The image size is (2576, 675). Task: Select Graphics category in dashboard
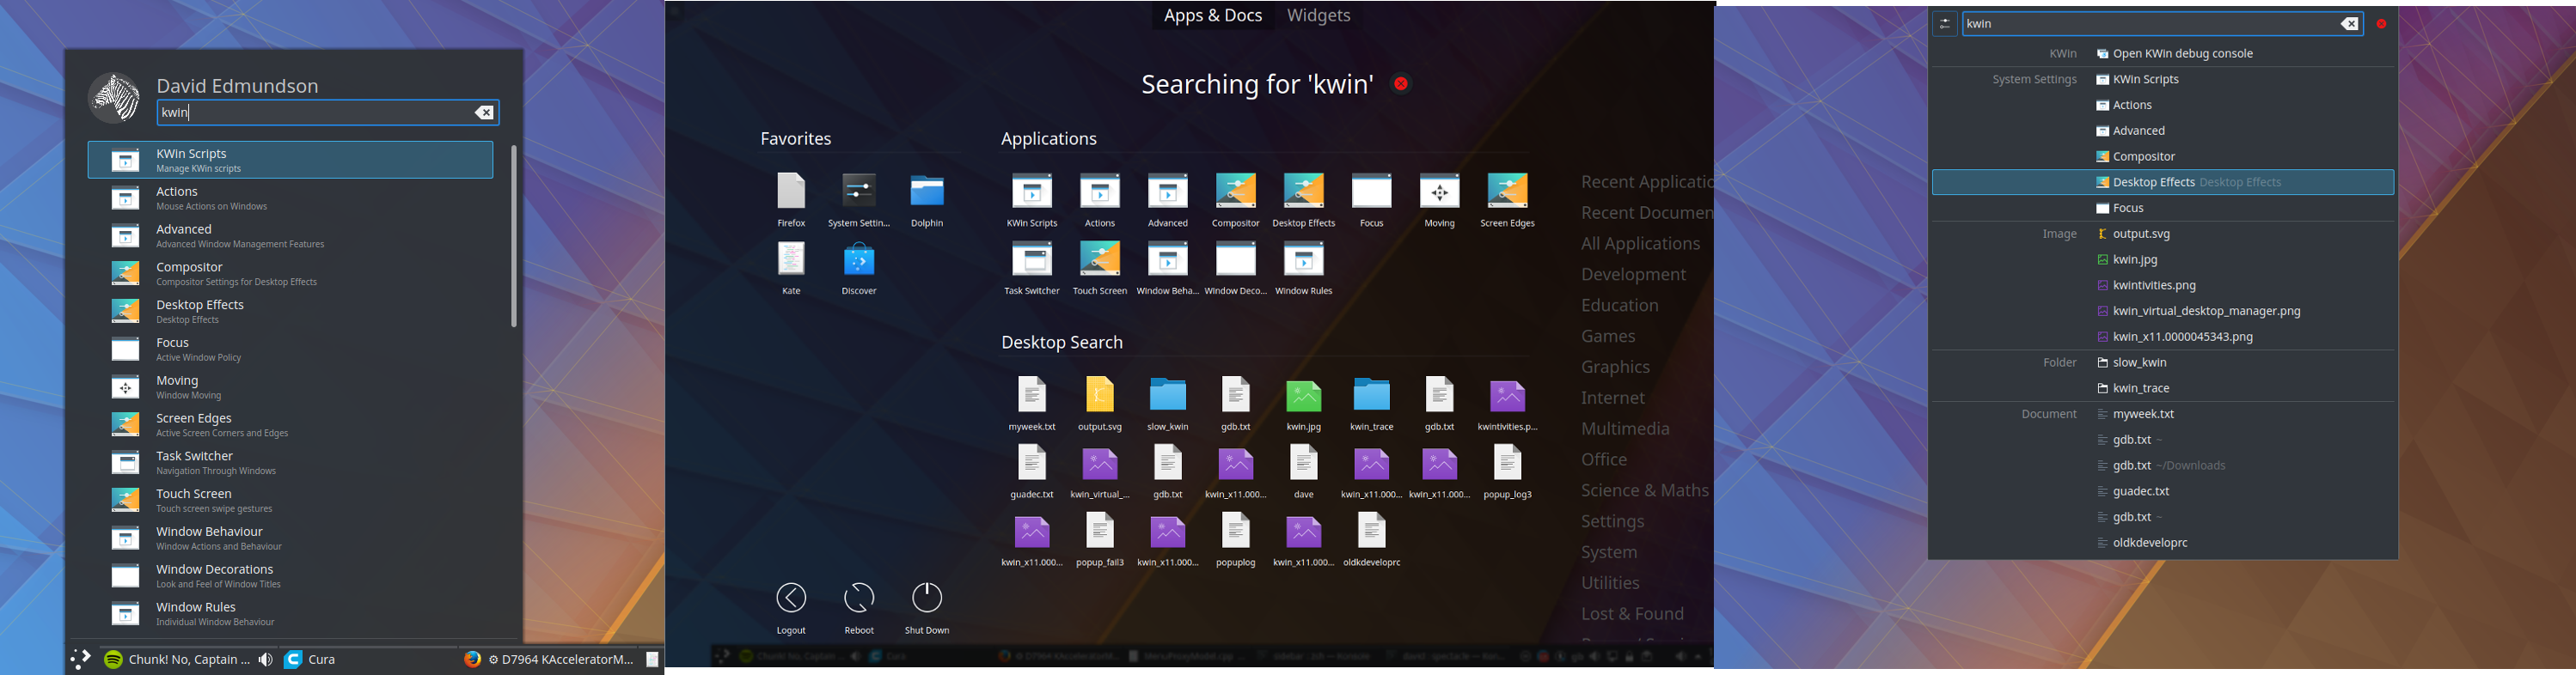point(1615,368)
